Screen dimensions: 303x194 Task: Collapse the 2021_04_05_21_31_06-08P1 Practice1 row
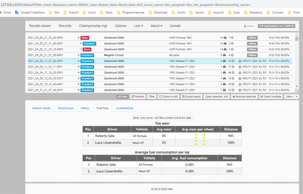81,44
